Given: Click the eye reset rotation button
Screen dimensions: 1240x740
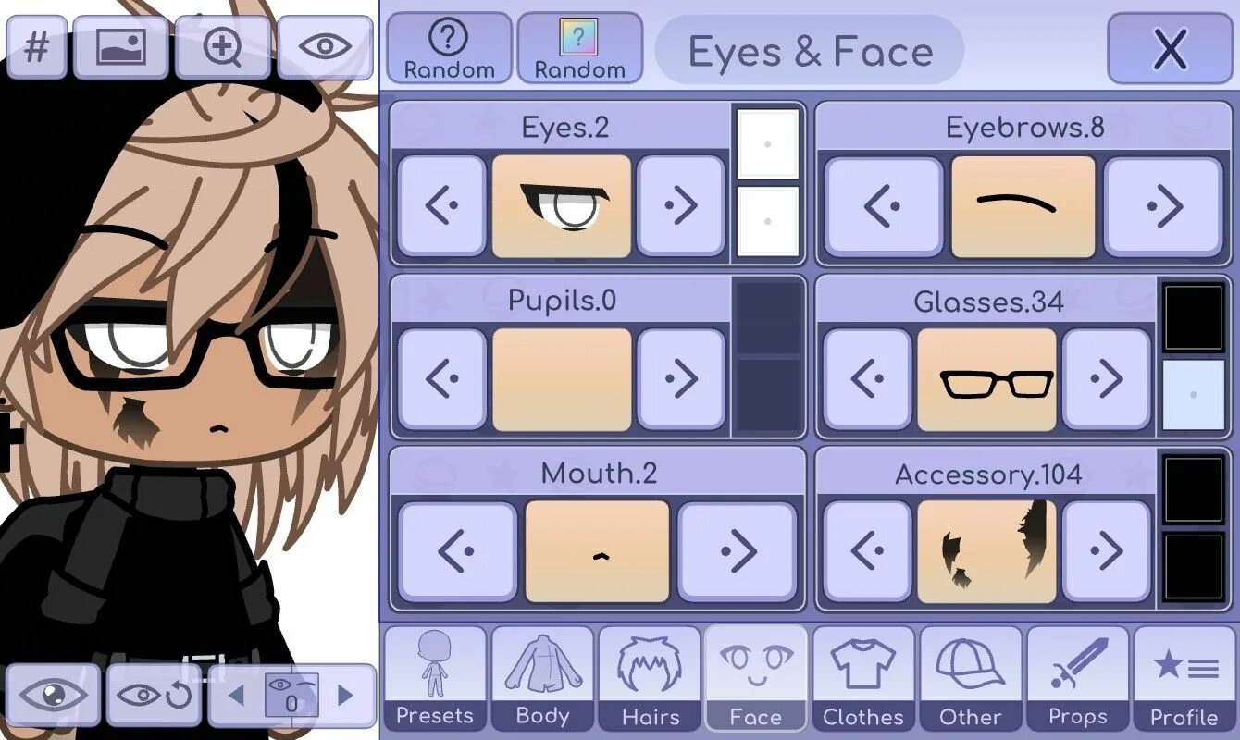Looking at the screenshot, I should point(155,695).
